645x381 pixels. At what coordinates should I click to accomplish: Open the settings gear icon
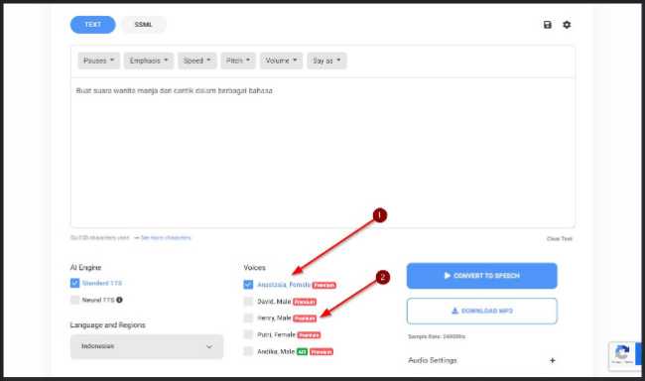pyautogui.click(x=567, y=25)
